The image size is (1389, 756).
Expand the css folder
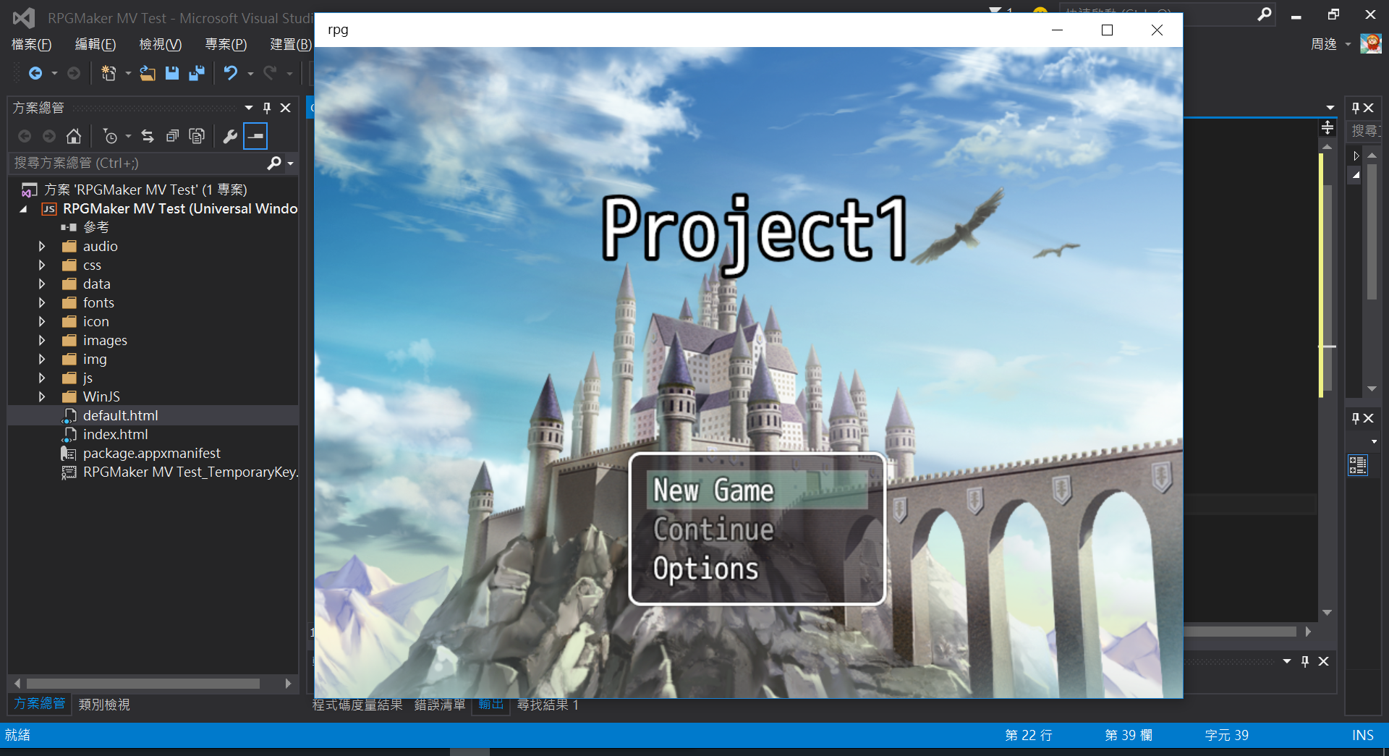42,266
